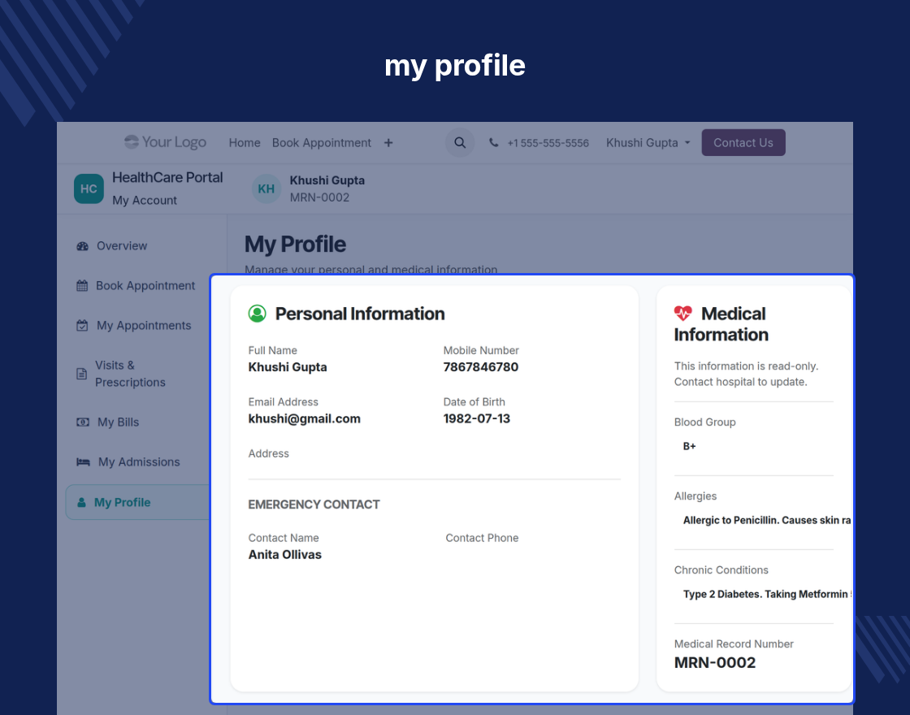Click emergency contact name Anita Ollivas
The image size is (910, 715).
[285, 554]
